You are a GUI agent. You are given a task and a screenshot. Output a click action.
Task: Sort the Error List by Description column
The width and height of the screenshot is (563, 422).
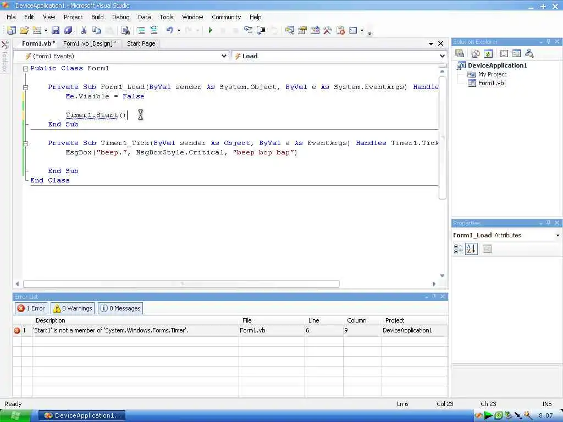click(135, 320)
